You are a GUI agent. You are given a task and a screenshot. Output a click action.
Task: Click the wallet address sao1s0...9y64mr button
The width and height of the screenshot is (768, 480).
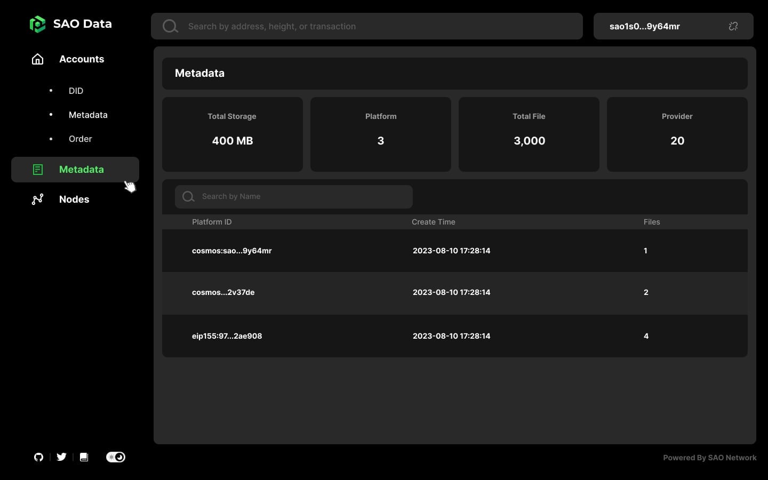click(673, 26)
